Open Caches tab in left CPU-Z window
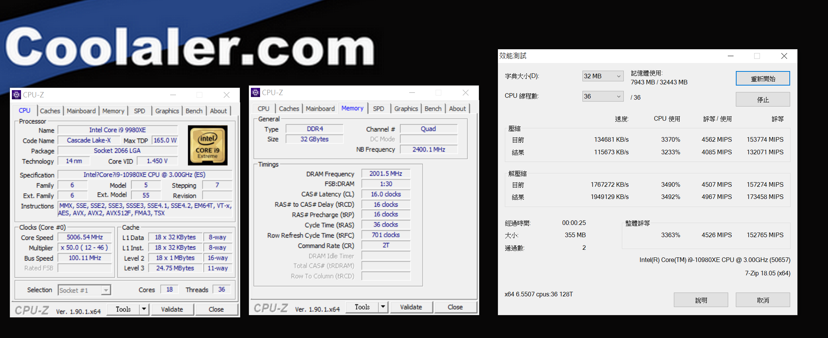 [50, 111]
